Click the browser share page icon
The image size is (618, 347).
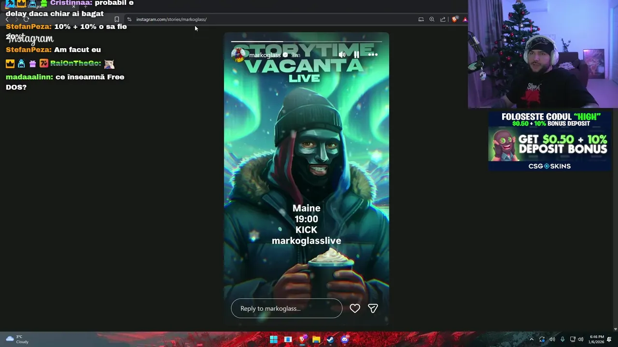[x=443, y=19]
